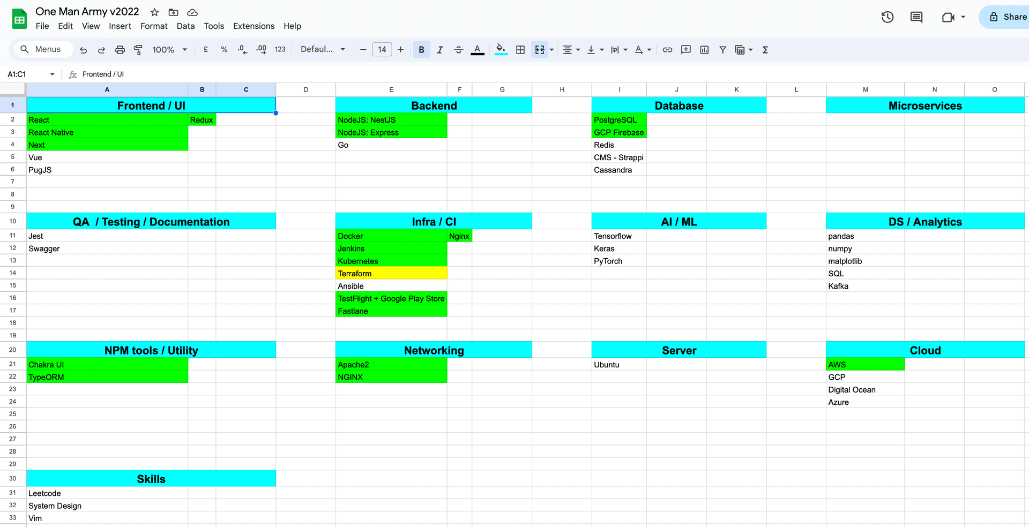Decrease decimal places
The width and height of the screenshot is (1029, 527).
242,49
